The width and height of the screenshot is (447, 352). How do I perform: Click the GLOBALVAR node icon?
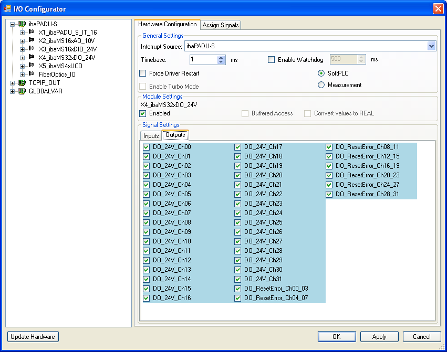[x=22, y=91]
